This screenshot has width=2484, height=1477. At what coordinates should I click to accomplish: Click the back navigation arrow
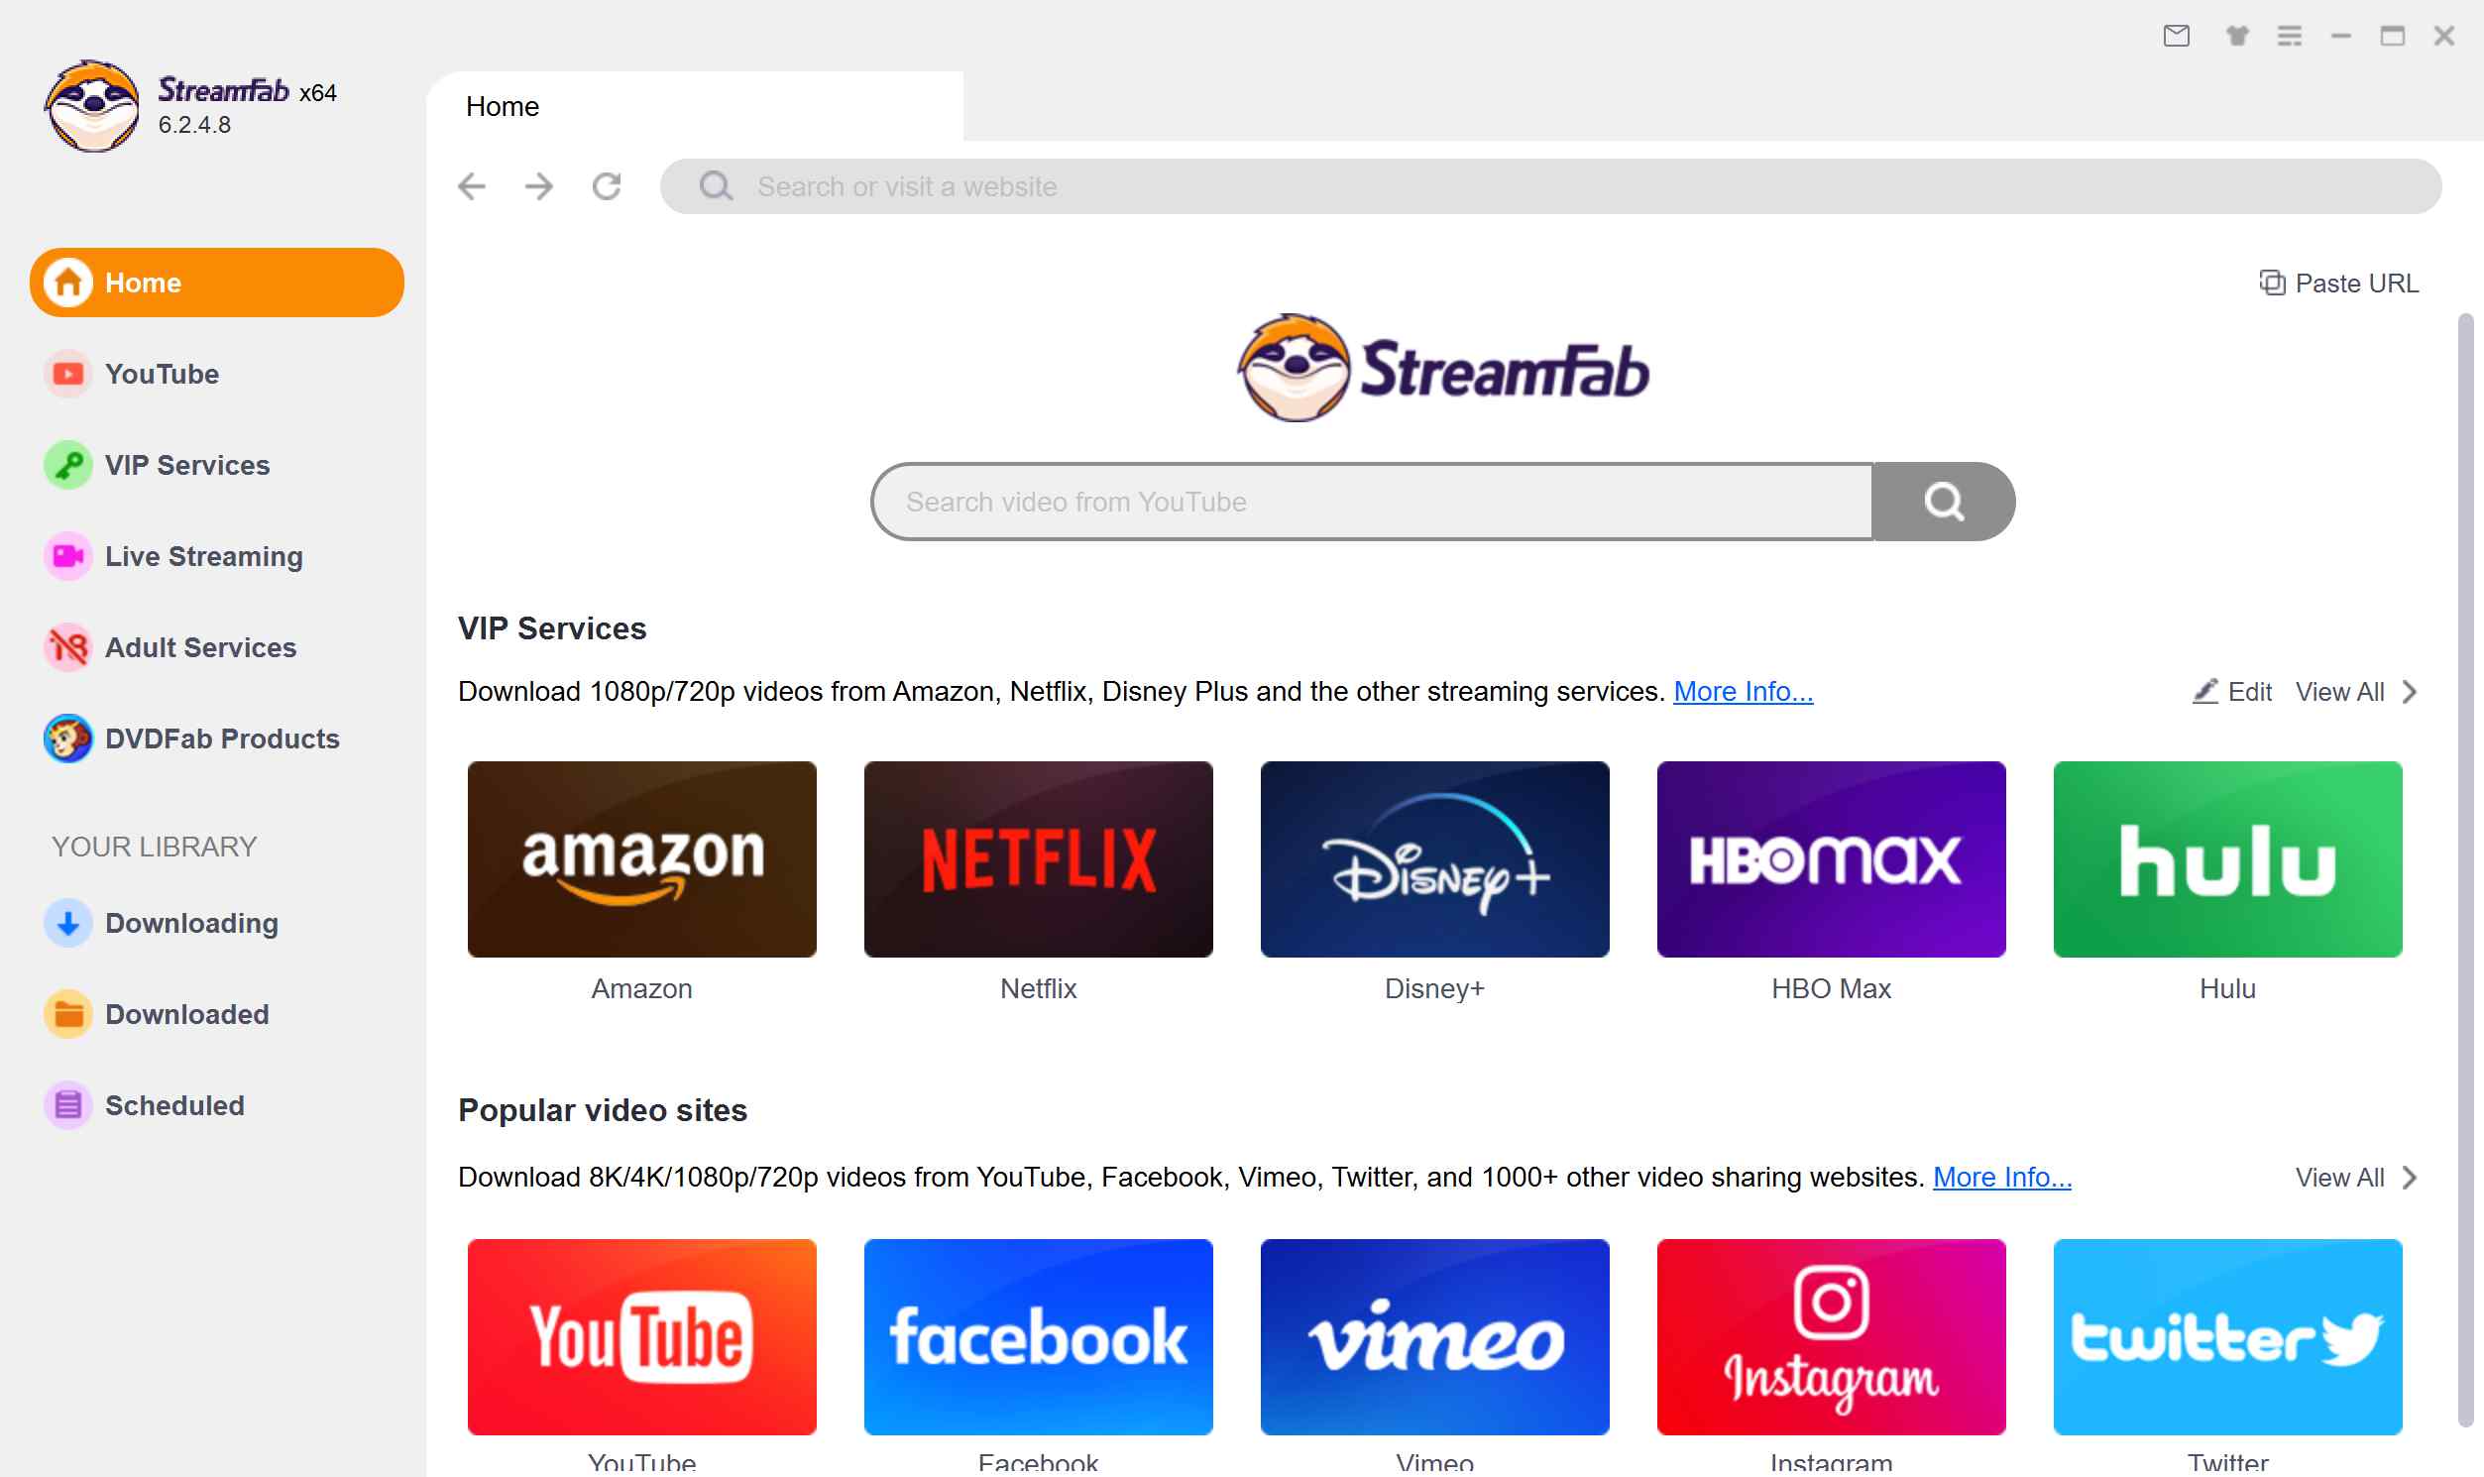coord(474,185)
